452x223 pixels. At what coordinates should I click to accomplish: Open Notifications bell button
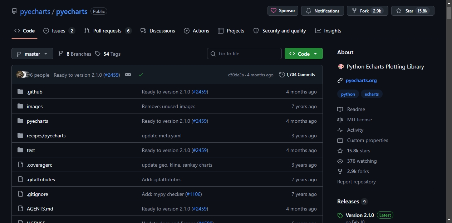tap(323, 11)
